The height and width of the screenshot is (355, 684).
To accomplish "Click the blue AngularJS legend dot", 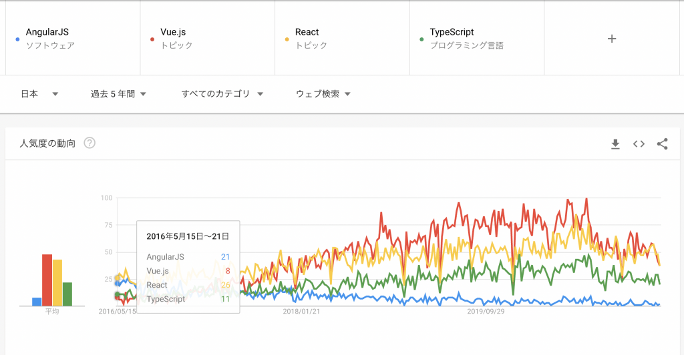I will click(17, 39).
